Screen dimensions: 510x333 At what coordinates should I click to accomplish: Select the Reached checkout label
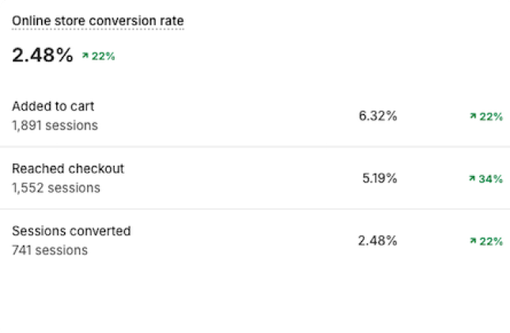pyautogui.click(x=68, y=169)
